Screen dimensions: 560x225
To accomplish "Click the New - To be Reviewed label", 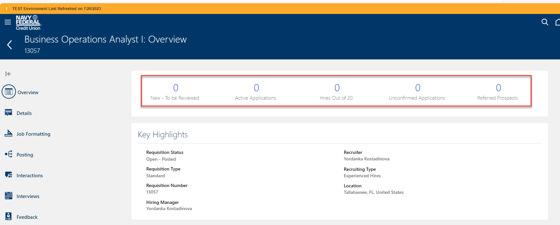I will [175, 98].
